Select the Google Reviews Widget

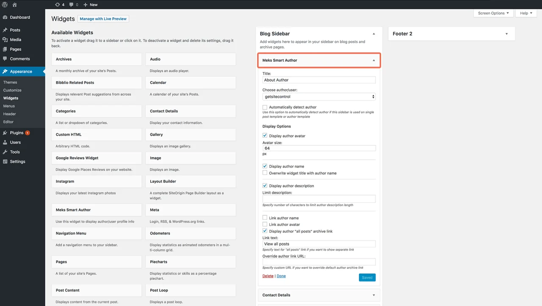point(97,158)
